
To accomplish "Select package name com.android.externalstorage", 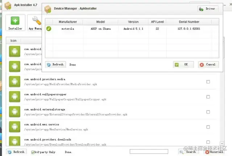I will click(45, 109).
